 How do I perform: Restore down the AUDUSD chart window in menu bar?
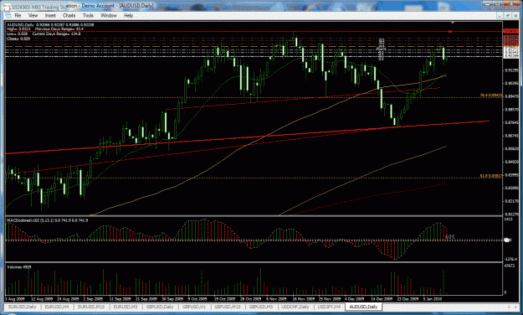pyautogui.click(x=507, y=15)
